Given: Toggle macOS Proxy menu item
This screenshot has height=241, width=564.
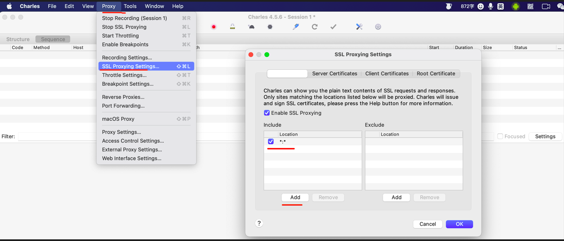Looking at the screenshot, I should (146, 119).
